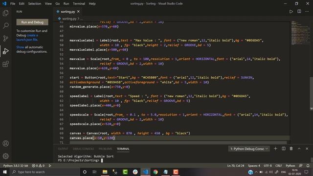Follow create a launch.json file link
The width and height of the screenshot is (313, 176).
pyautogui.click(x=27, y=38)
